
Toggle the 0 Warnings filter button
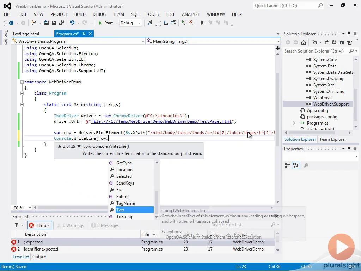(x=71, y=225)
